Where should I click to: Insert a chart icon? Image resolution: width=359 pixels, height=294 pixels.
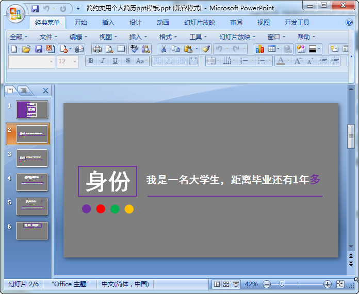(x=260, y=49)
